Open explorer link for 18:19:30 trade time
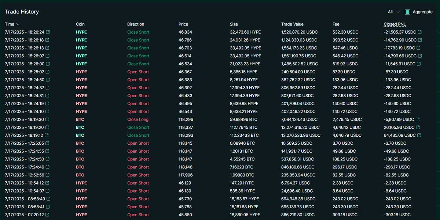The width and height of the screenshot is (440, 220). click(x=47, y=120)
